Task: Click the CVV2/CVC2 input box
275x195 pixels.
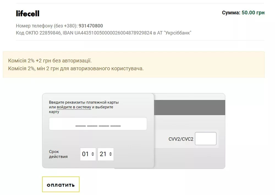Action: click(205, 139)
